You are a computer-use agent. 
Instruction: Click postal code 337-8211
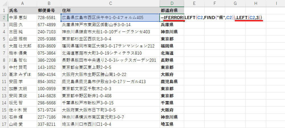point(49,124)
